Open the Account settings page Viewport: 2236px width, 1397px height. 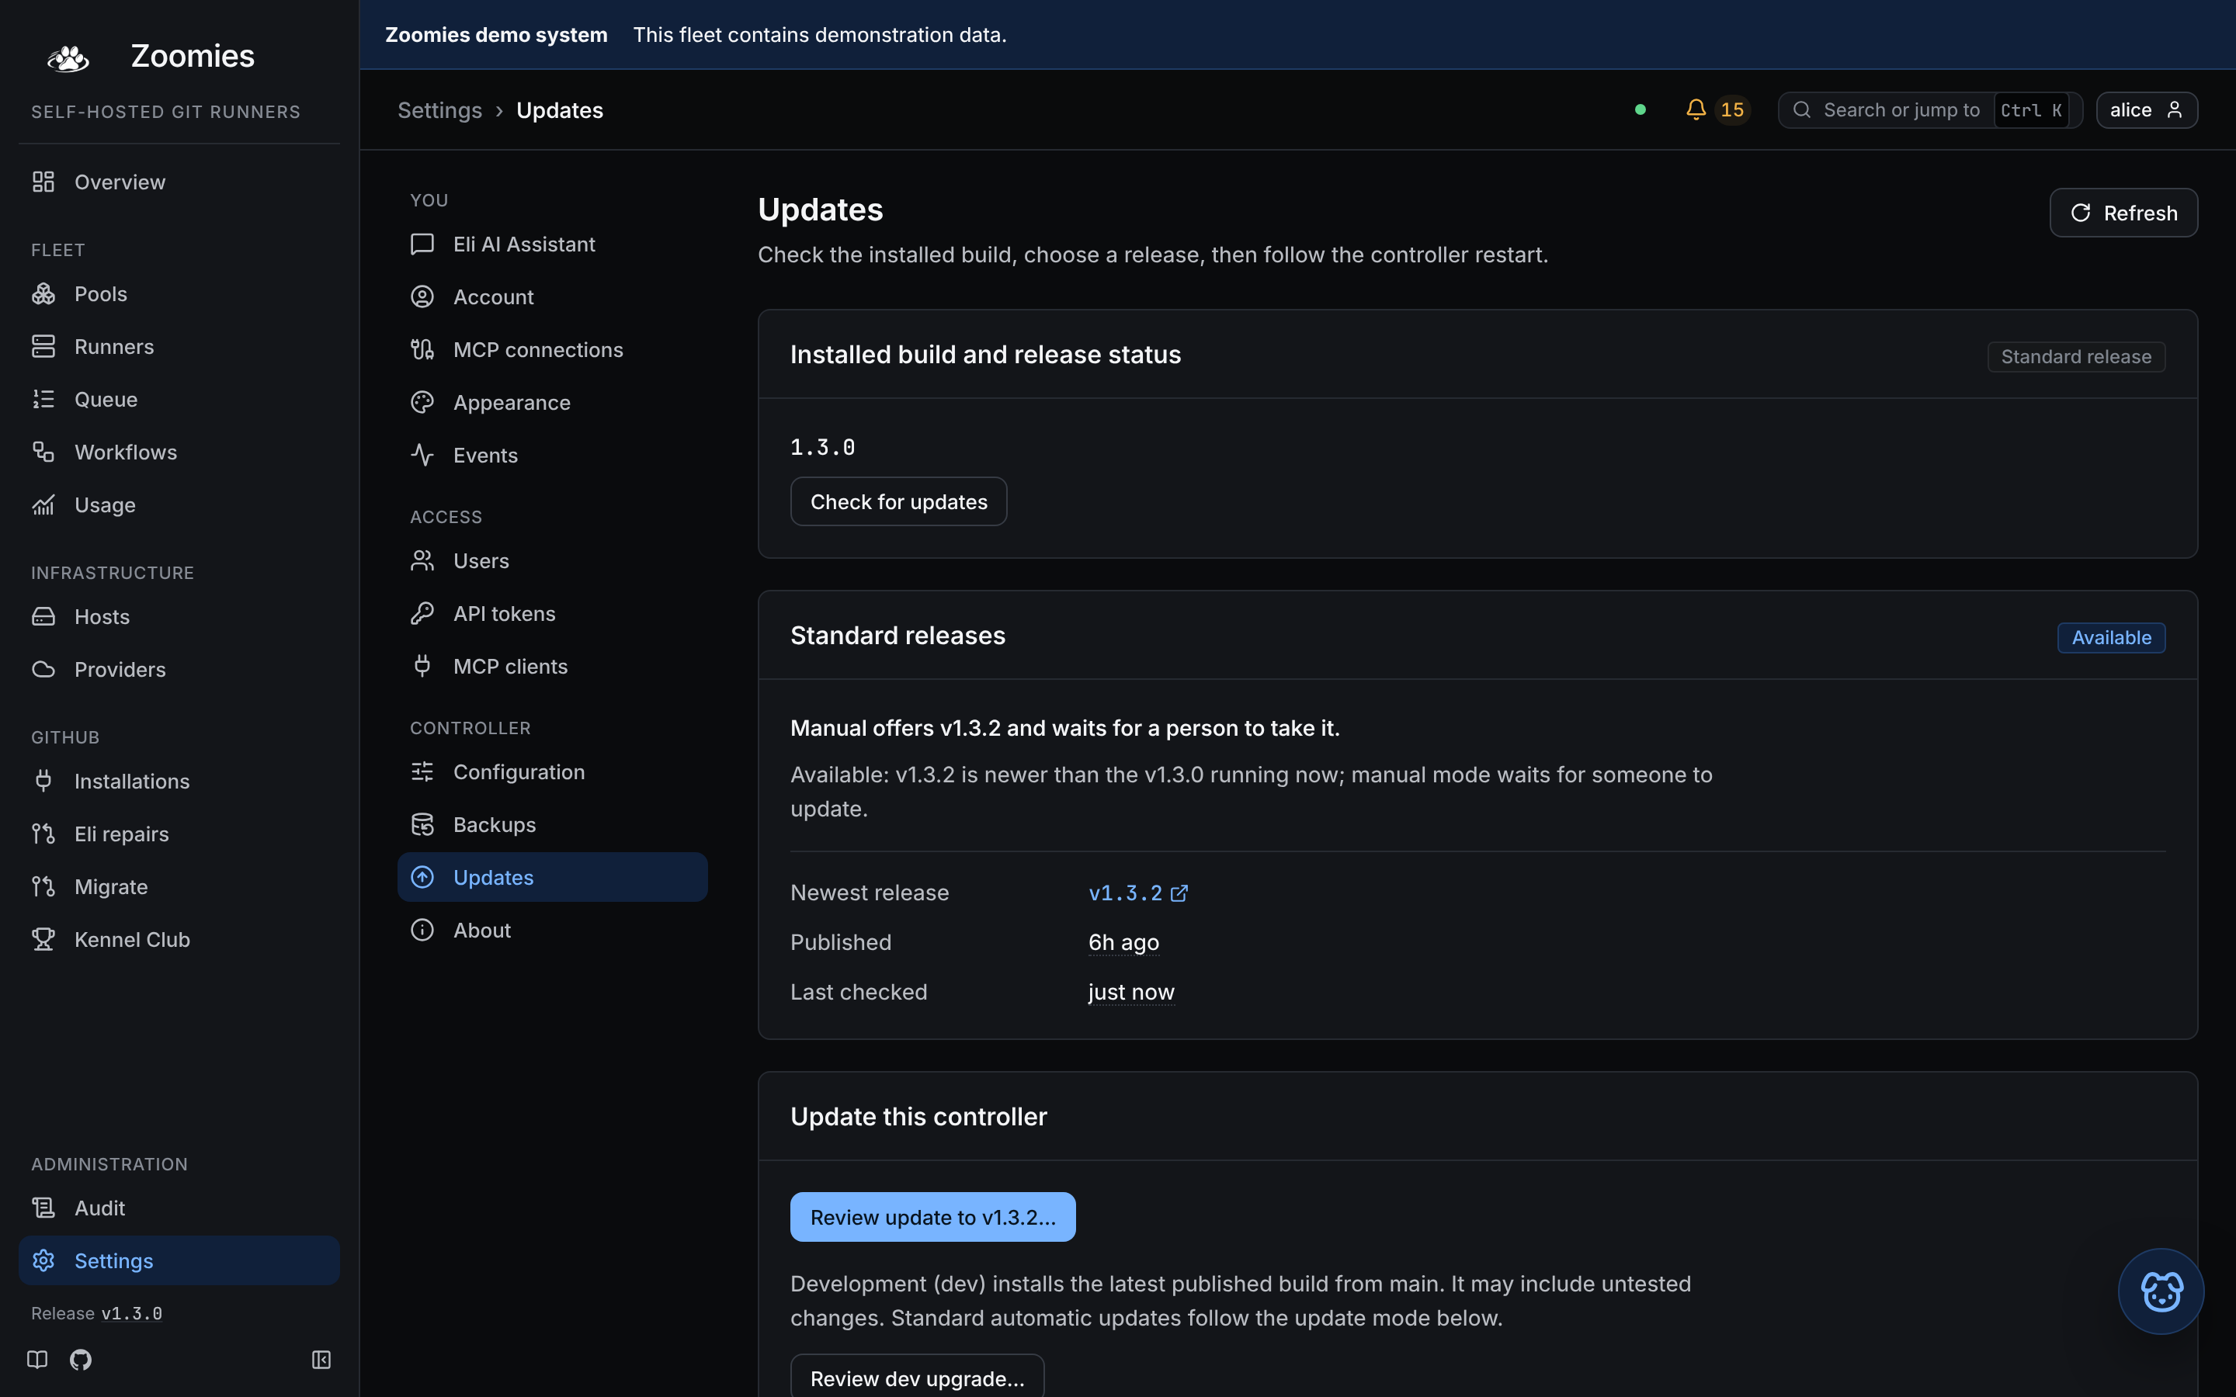click(553, 296)
